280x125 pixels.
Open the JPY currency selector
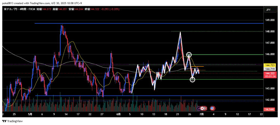tap(268, 10)
